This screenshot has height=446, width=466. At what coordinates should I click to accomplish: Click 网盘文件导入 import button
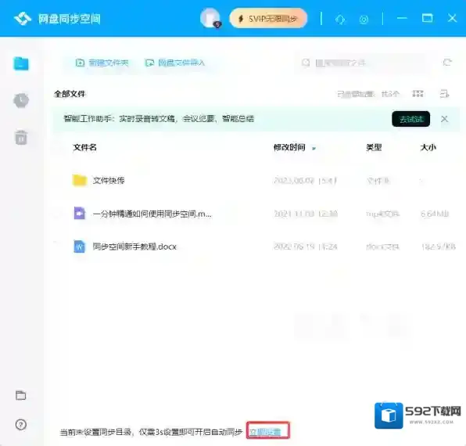coord(175,63)
